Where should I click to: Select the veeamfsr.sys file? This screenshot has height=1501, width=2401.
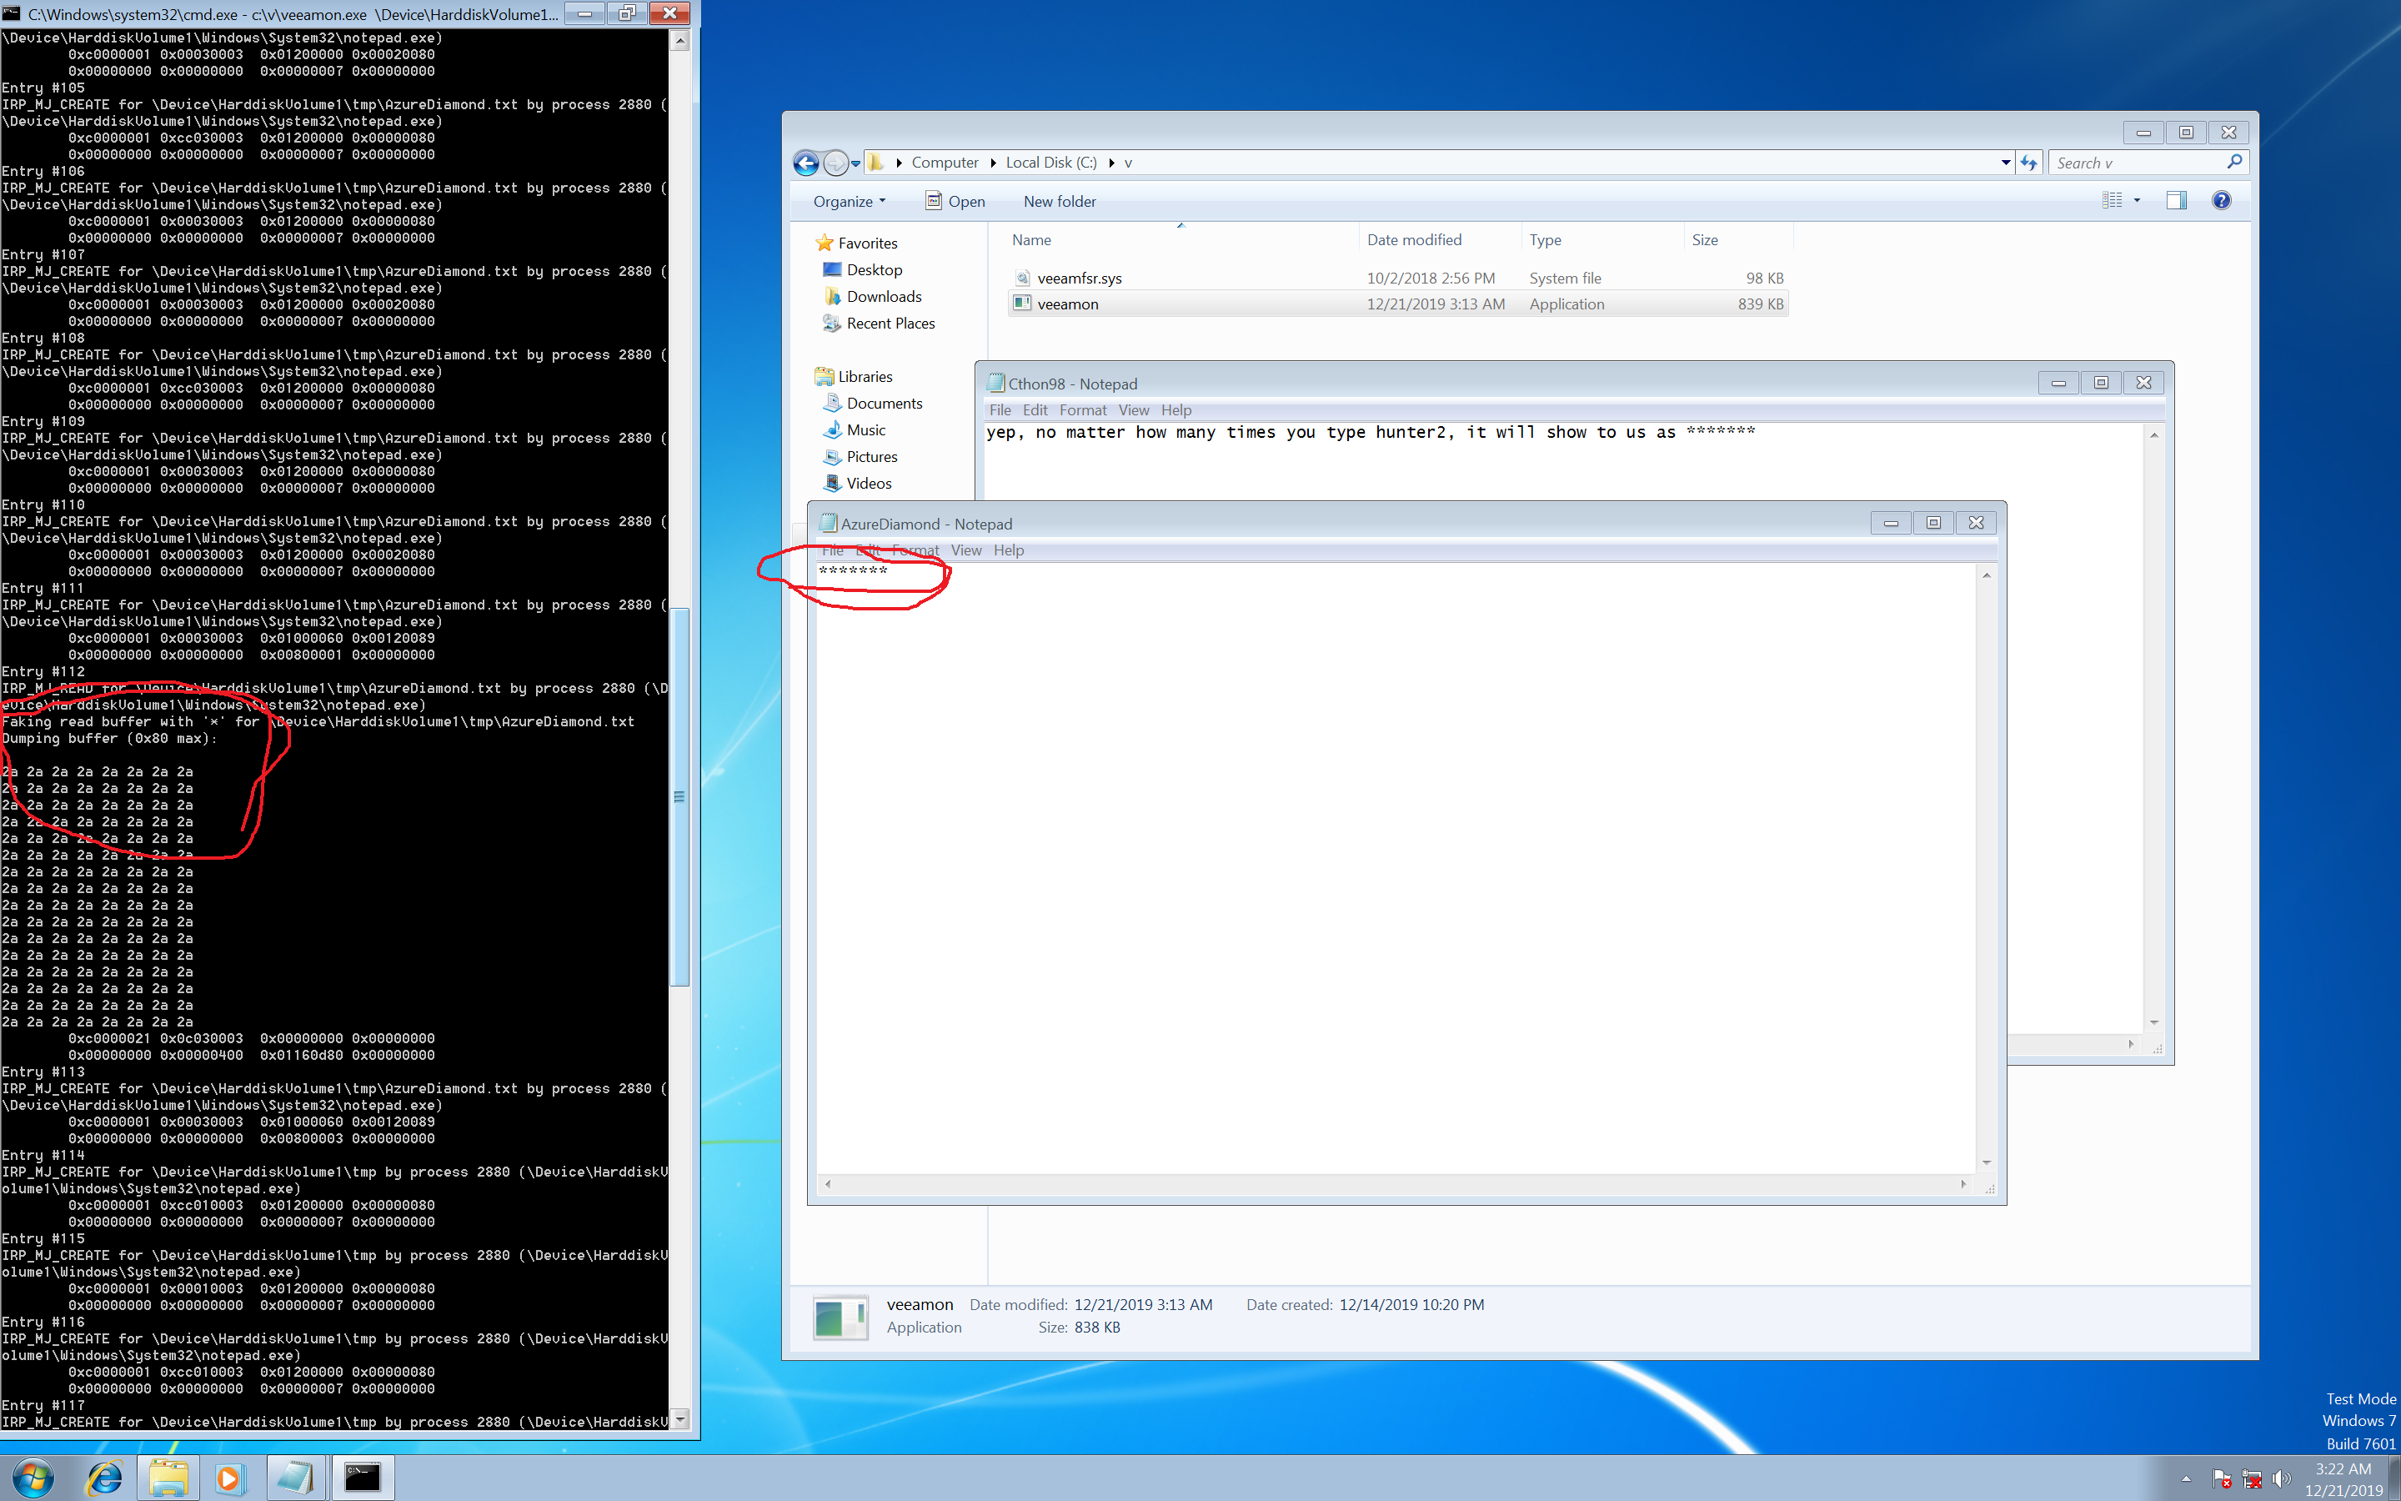click(x=1079, y=278)
